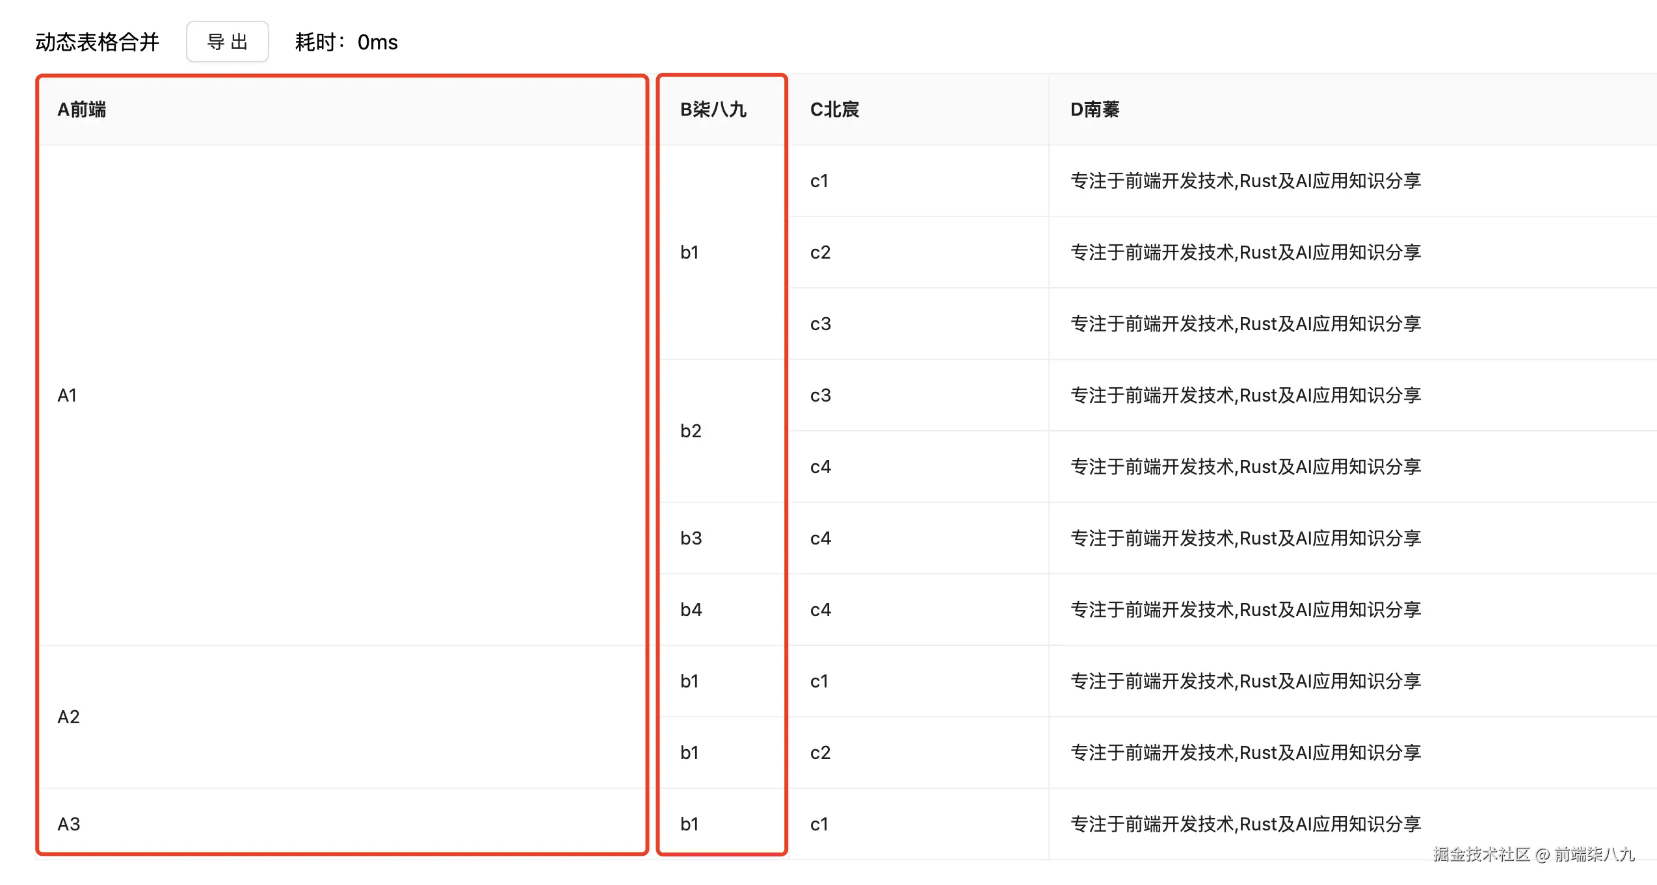Click the 导出 export button
1657x885 pixels.
[x=227, y=42]
